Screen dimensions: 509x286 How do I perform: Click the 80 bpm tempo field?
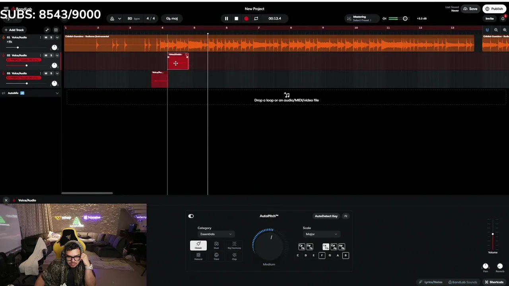tap(134, 19)
